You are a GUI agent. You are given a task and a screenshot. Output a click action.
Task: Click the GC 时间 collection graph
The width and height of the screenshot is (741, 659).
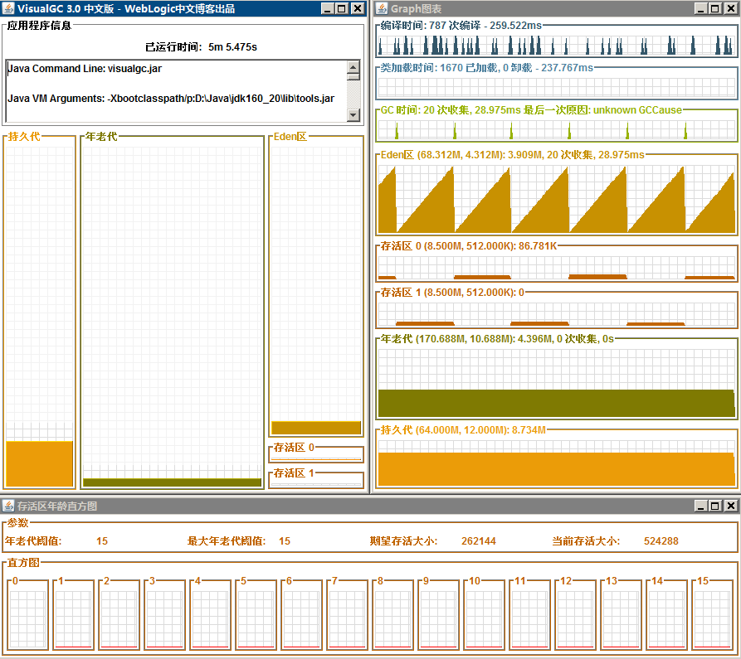pos(556,129)
